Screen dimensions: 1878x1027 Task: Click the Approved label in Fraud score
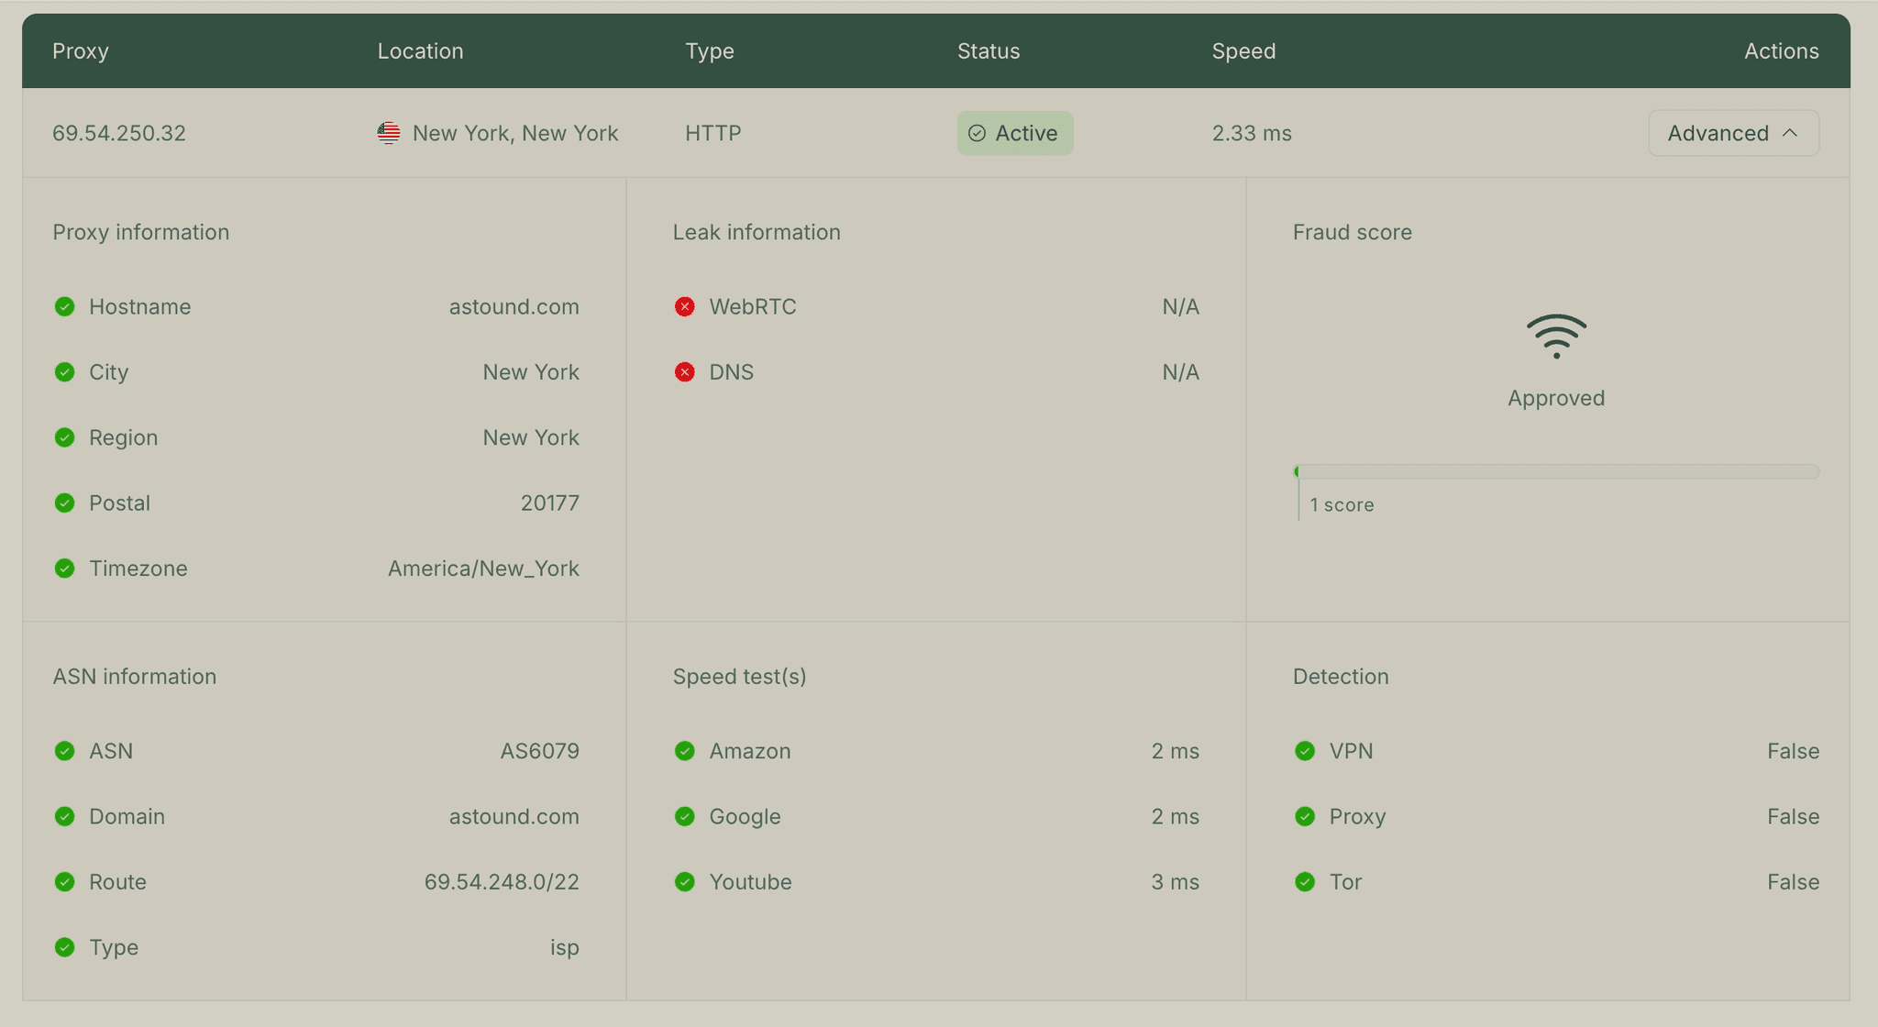(x=1556, y=397)
